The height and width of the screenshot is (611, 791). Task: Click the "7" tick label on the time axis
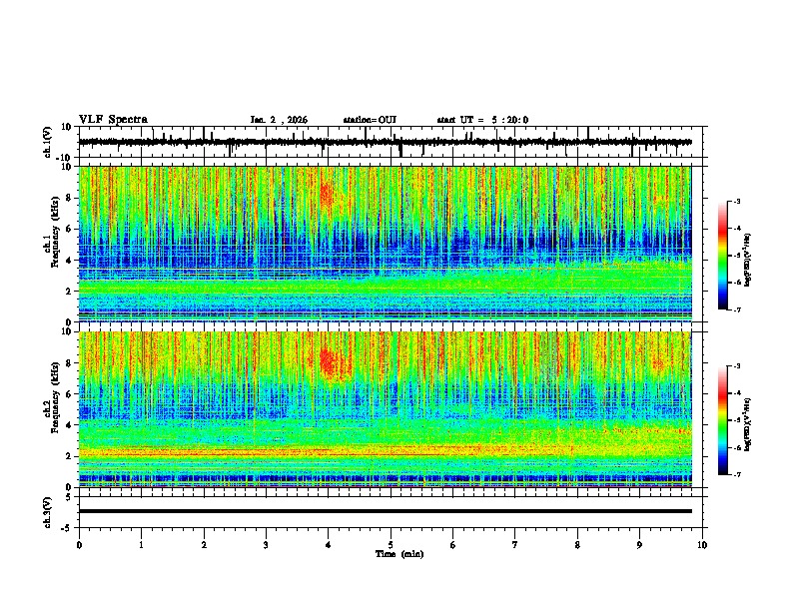[515, 545]
